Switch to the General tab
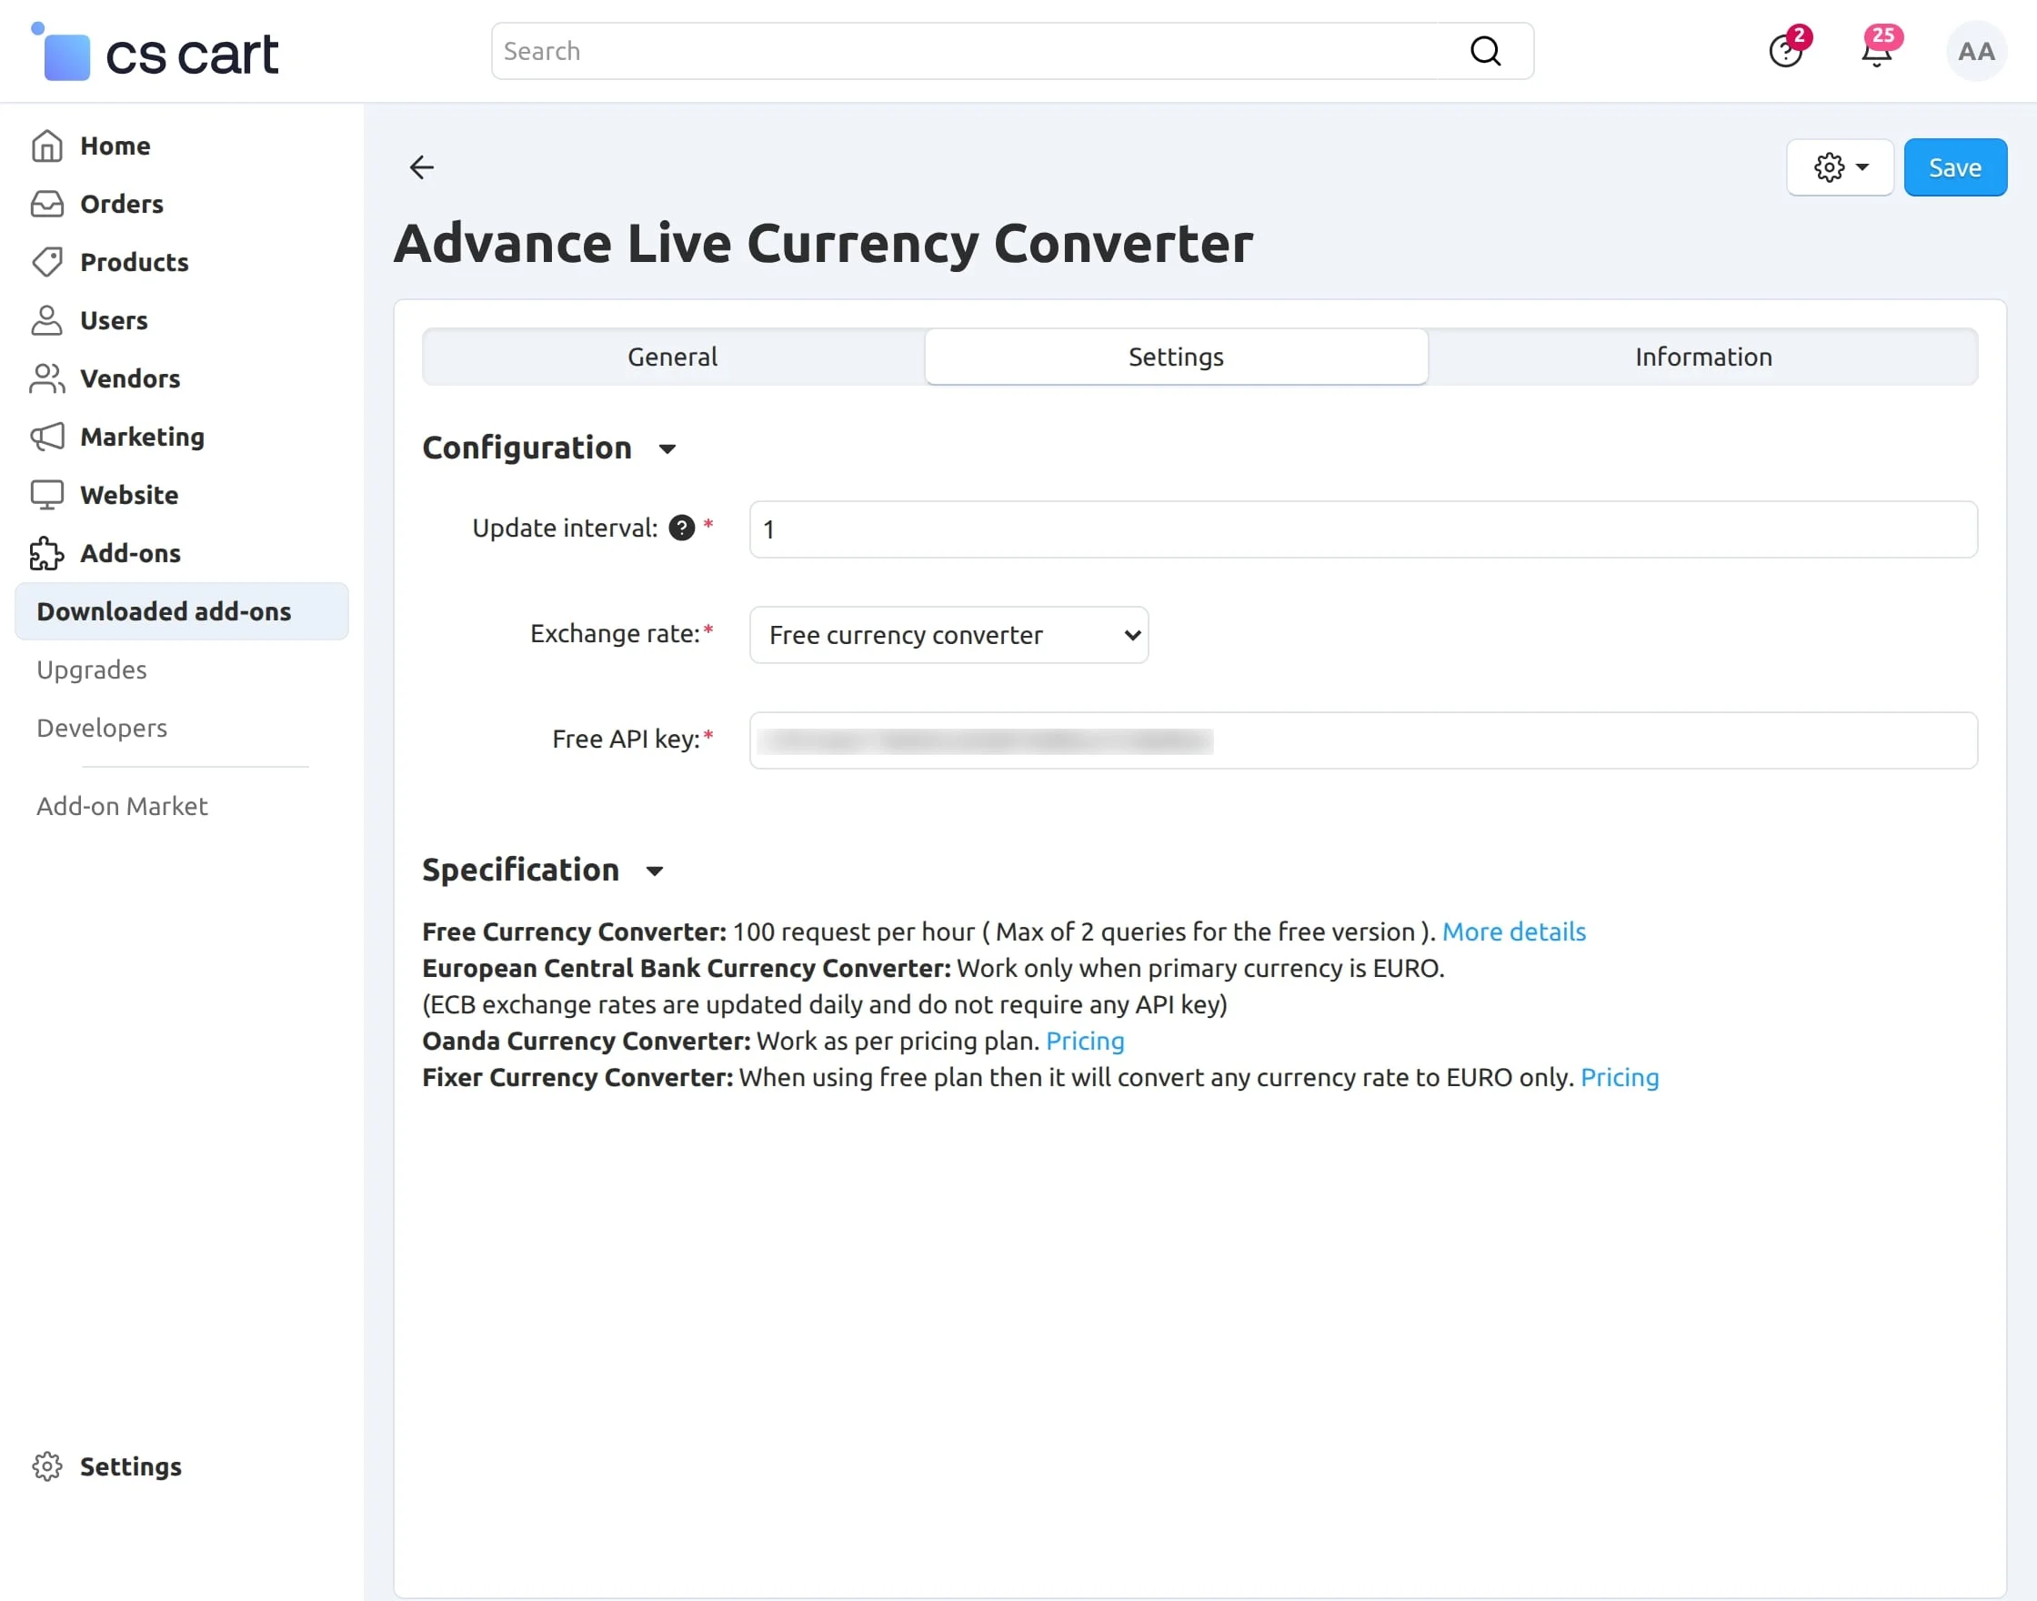2037x1601 pixels. point(673,357)
